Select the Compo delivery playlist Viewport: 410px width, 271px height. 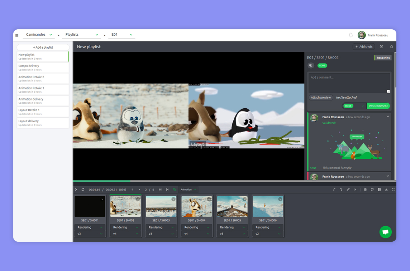tap(43, 68)
